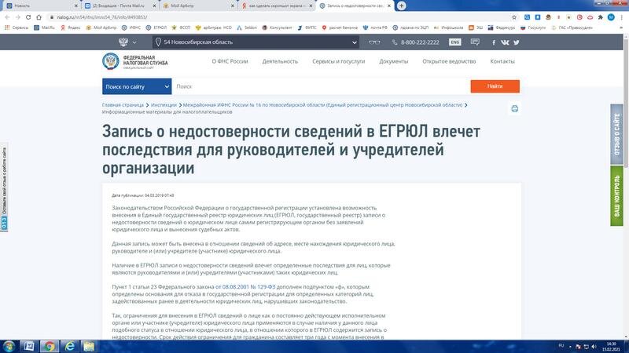Expand the emblem dropdown chevron
Image resolution: width=629 pixels, height=353 pixels.
[x=134, y=42]
